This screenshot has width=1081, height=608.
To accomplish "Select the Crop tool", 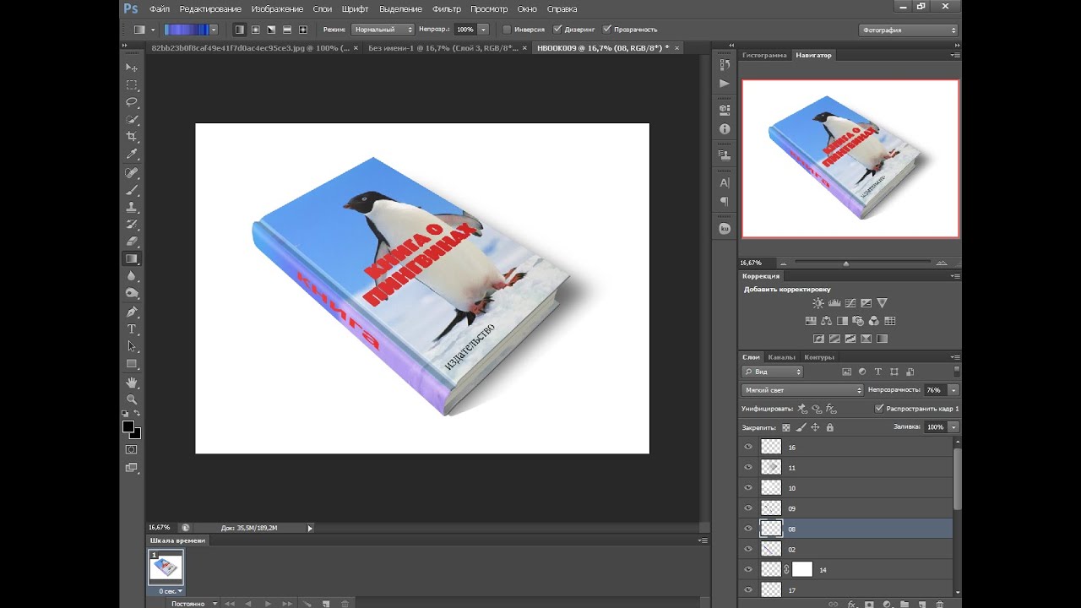I will [132, 137].
